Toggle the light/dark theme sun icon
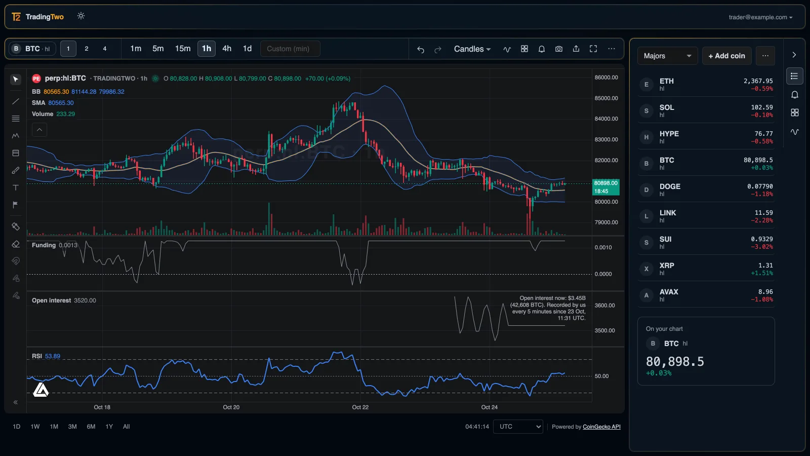Screen dimensions: 810x456 pyautogui.click(x=81, y=16)
